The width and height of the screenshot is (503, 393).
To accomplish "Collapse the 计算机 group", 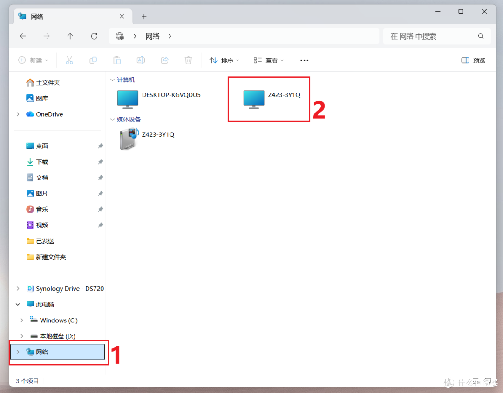I will tap(112, 80).
